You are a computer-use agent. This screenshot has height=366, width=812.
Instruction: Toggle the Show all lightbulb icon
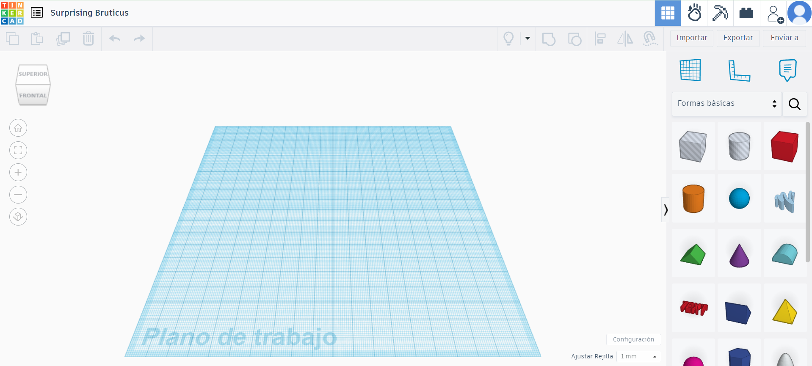click(508, 39)
